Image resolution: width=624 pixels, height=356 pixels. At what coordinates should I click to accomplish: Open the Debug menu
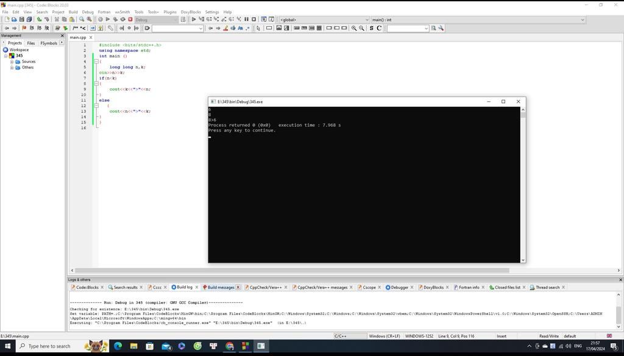88,12
